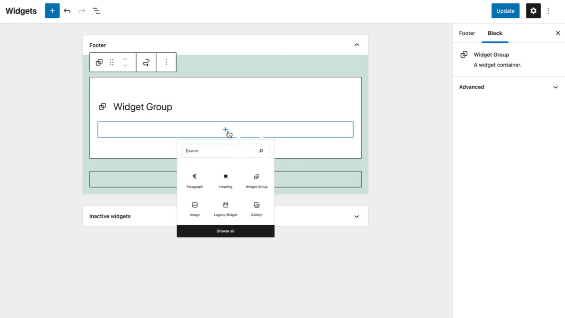Click the Update button
The width and height of the screenshot is (565, 318).
coord(505,11)
